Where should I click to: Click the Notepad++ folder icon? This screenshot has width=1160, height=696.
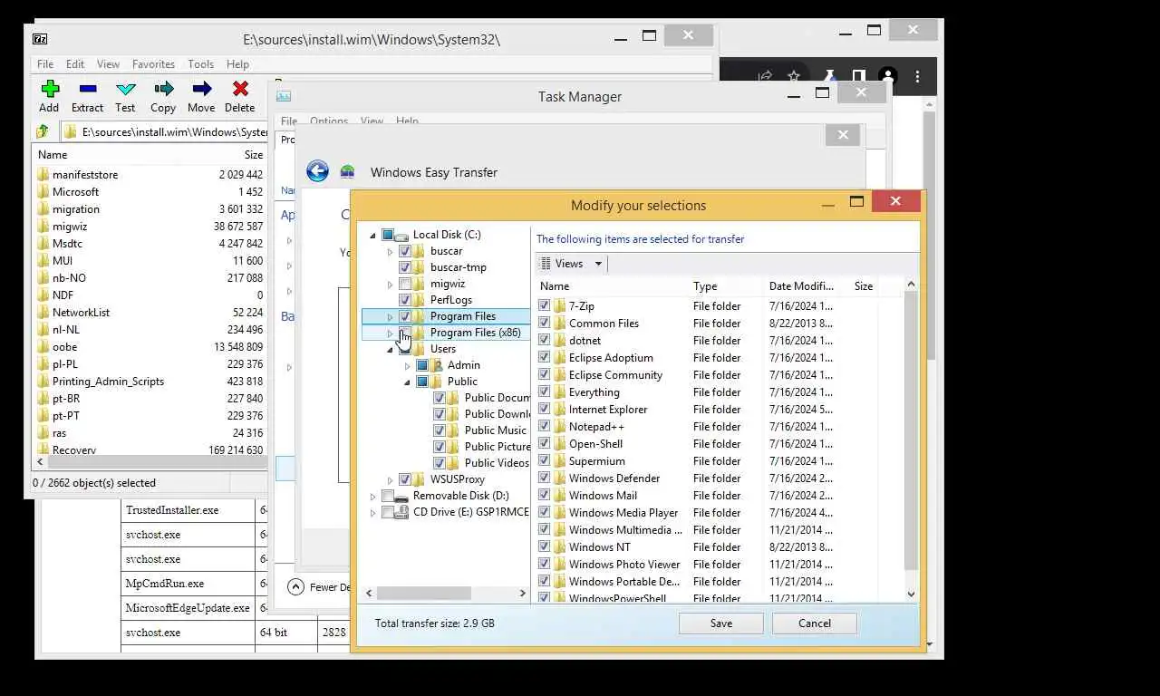[560, 426]
